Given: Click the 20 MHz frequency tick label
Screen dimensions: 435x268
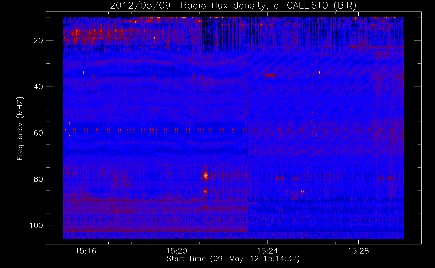Looking at the screenshot, I should click(x=38, y=40).
